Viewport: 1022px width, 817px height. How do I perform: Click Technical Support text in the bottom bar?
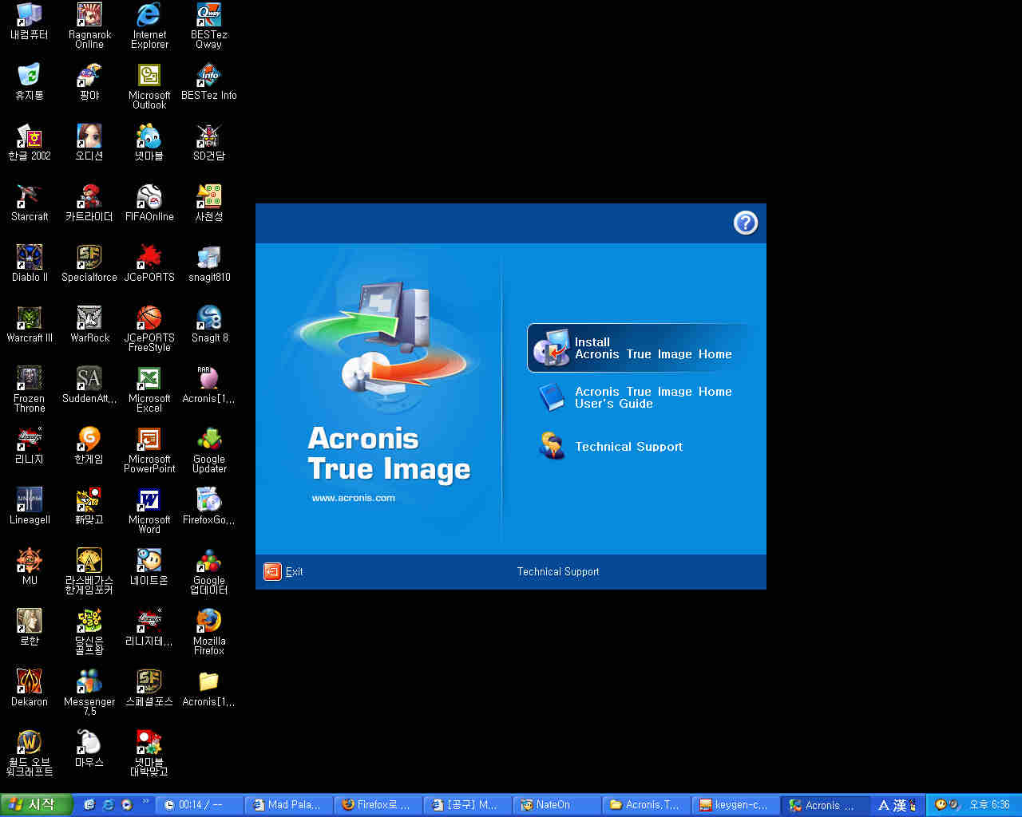(x=557, y=572)
